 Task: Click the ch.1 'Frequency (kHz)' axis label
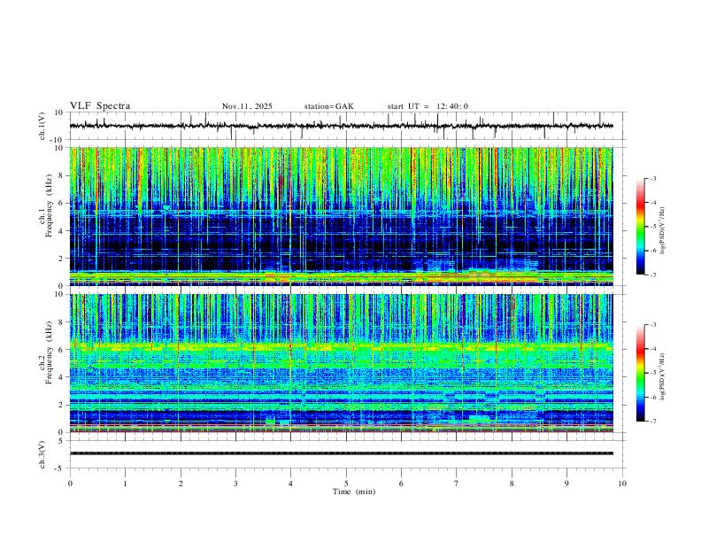pos(50,206)
